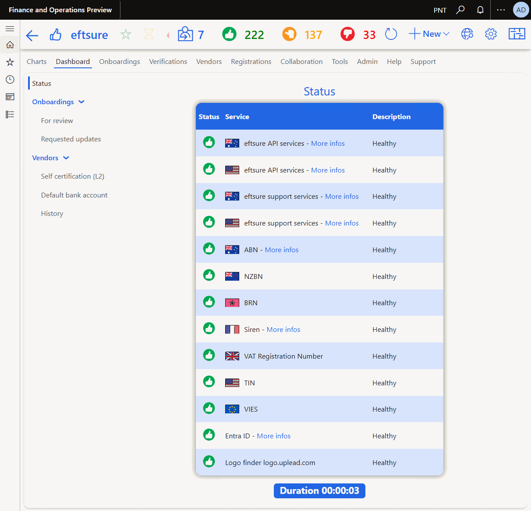Open the Vendors tab
Viewport: 531px width, 511px height.
pos(209,62)
